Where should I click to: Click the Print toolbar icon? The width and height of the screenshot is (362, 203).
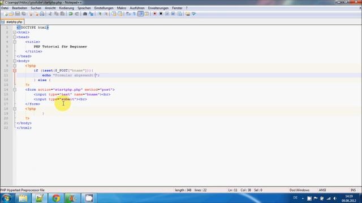(42, 14)
